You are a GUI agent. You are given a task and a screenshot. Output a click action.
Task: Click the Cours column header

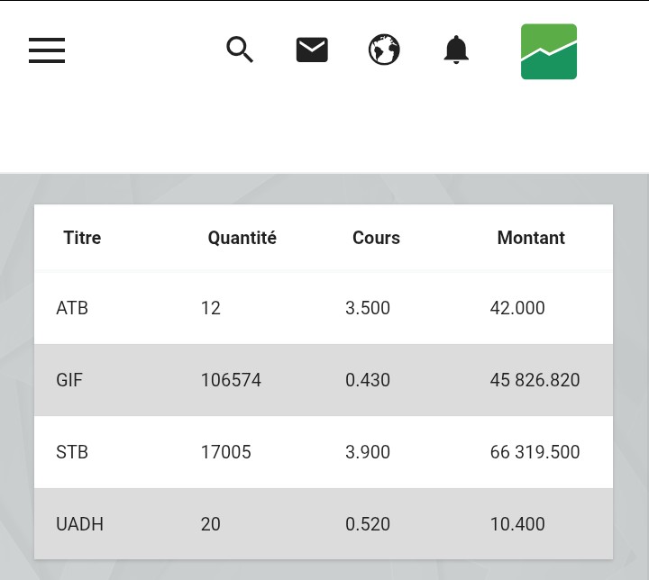[376, 238]
